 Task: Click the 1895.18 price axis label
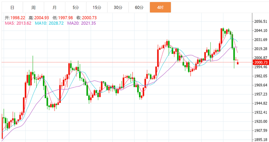[x=261, y=140]
